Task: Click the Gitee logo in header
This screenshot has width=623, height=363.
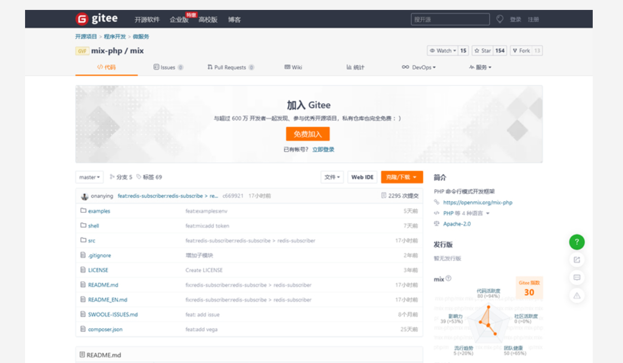Action: tap(97, 19)
